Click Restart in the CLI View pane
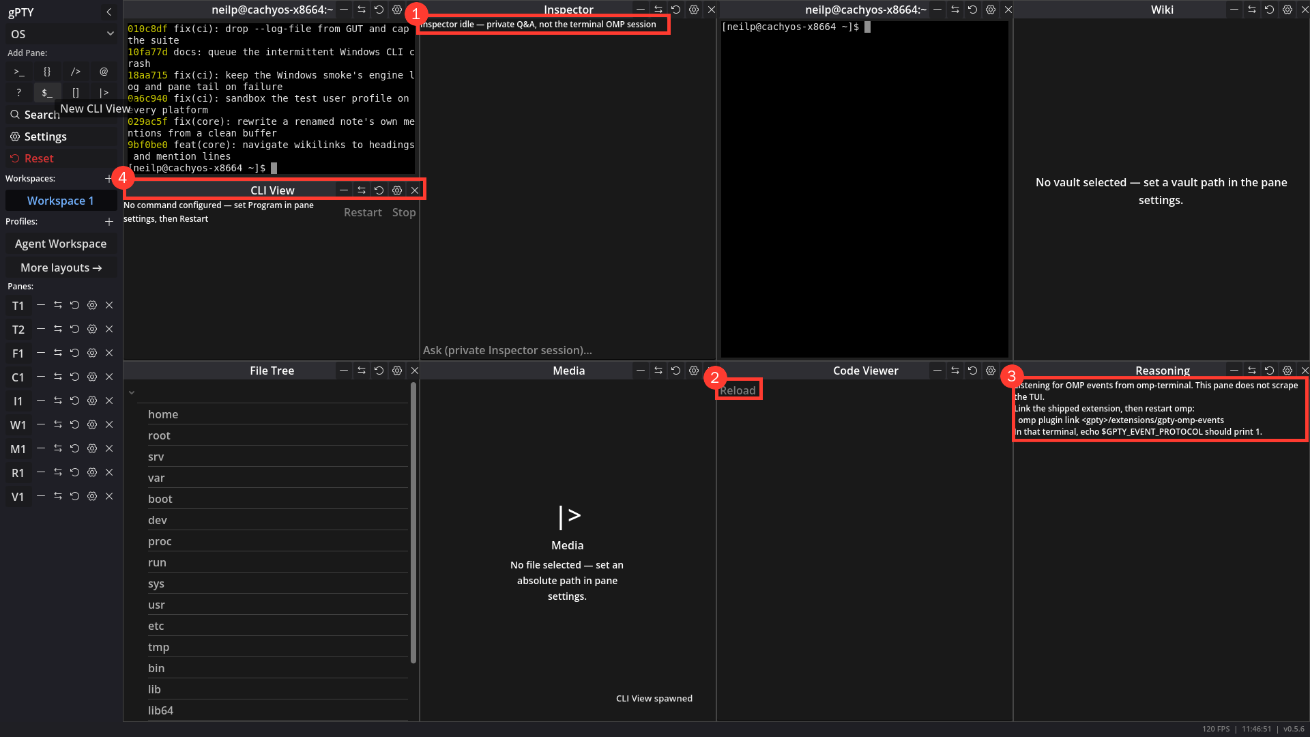The height and width of the screenshot is (737, 1310). (363, 212)
